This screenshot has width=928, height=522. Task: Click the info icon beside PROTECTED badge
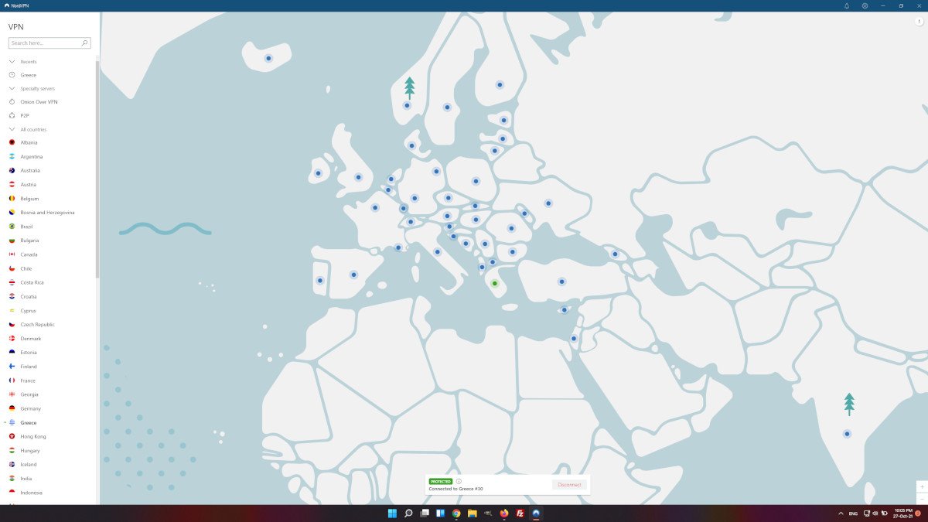pyautogui.click(x=459, y=481)
